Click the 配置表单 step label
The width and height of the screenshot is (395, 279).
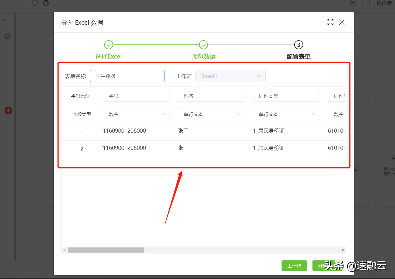click(x=298, y=56)
